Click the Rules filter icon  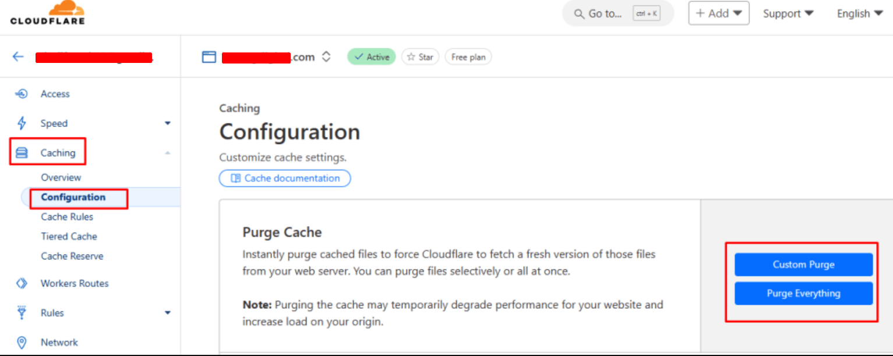pos(22,313)
